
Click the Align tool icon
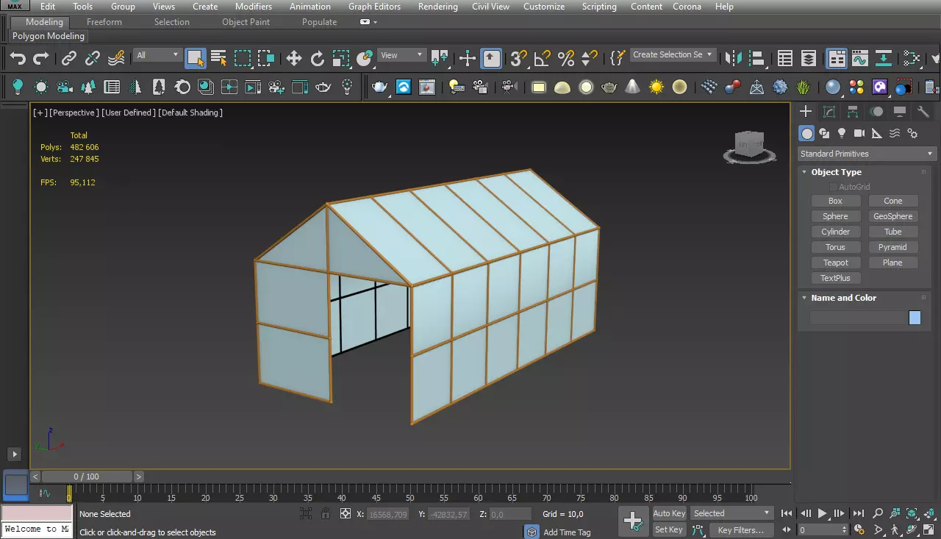click(757, 58)
